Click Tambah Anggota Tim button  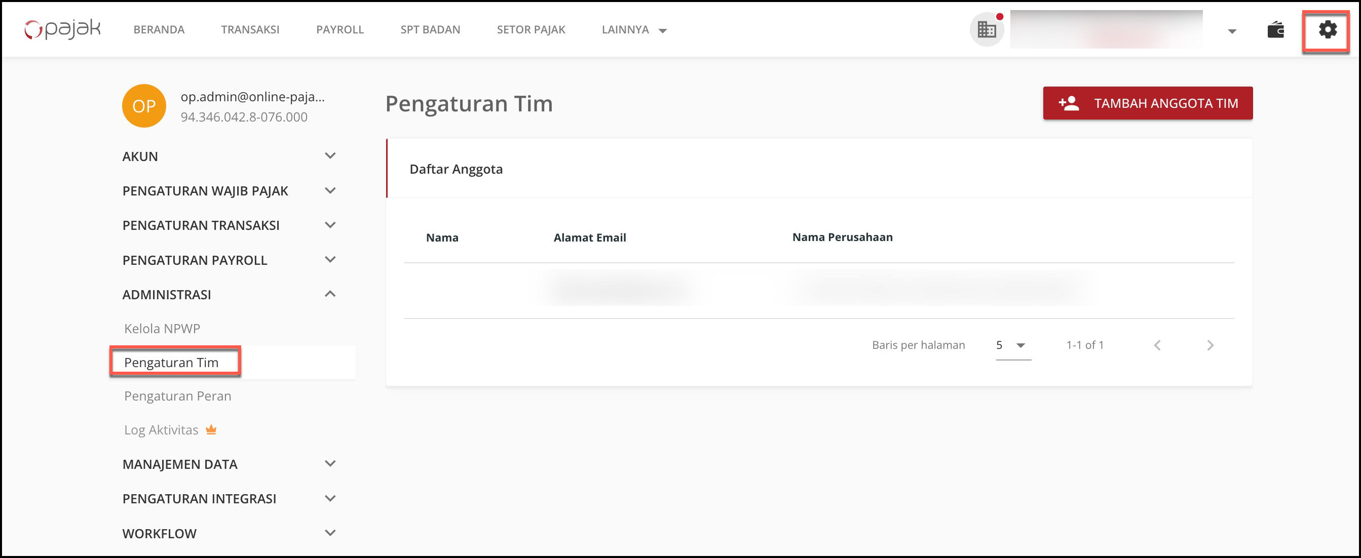coord(1147,103)
